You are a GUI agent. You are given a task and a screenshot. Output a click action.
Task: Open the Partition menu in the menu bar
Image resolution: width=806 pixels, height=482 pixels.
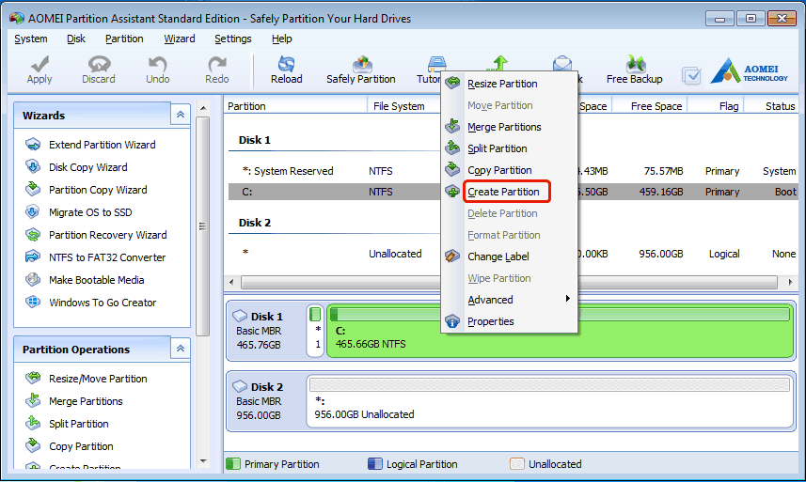[124, 39]
